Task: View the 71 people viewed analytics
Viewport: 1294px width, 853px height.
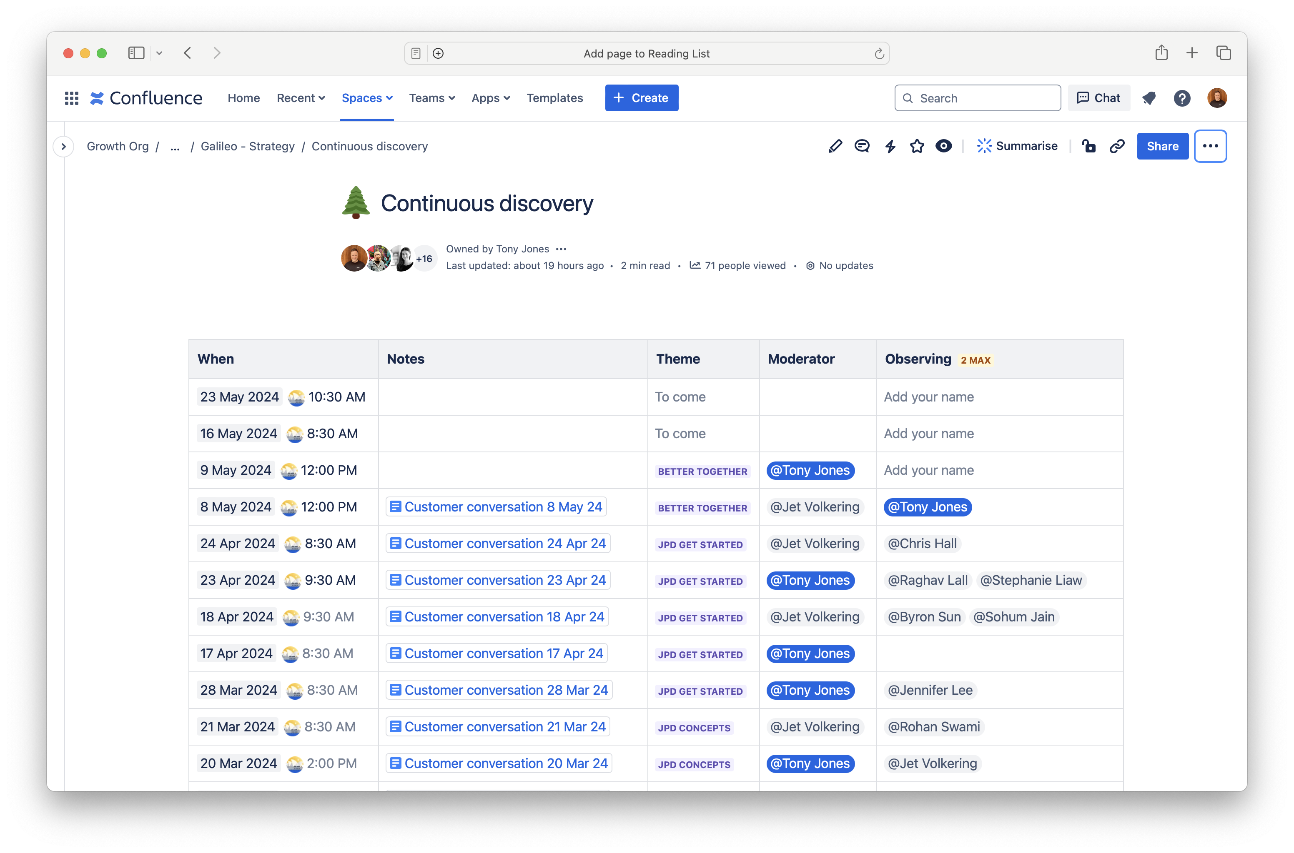Action: pos(737,265)
